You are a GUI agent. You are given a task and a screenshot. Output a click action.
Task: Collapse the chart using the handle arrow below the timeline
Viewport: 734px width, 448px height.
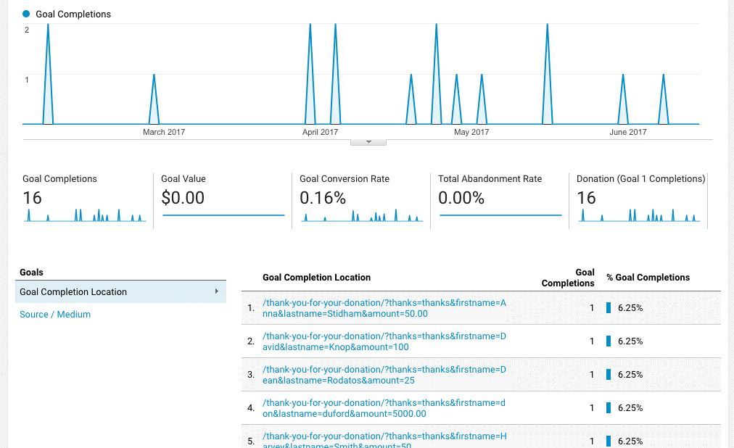[x=368, y=142]
